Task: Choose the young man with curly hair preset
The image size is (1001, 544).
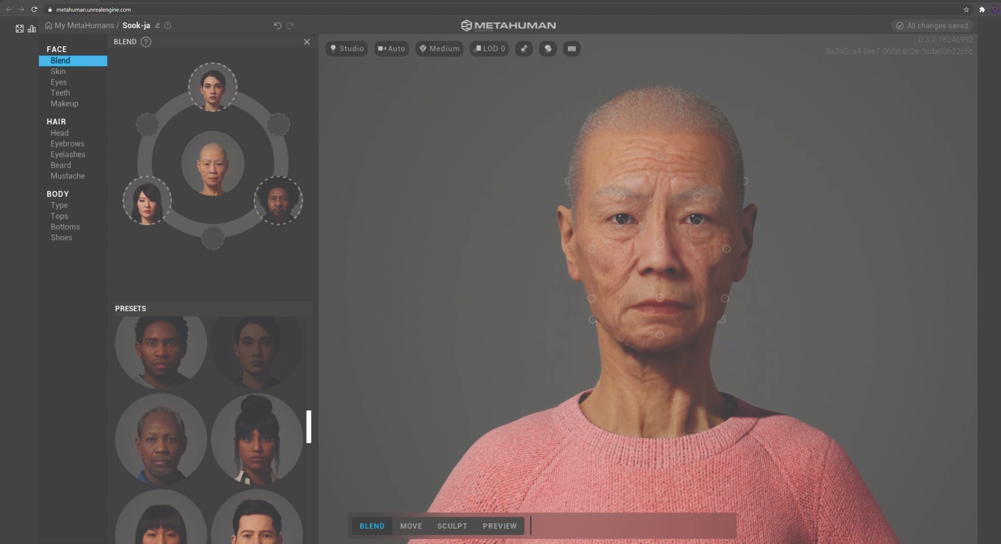Action: 161,352
